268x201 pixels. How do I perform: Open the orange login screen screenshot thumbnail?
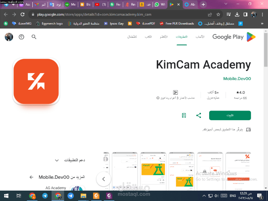(x=238, y=171)
